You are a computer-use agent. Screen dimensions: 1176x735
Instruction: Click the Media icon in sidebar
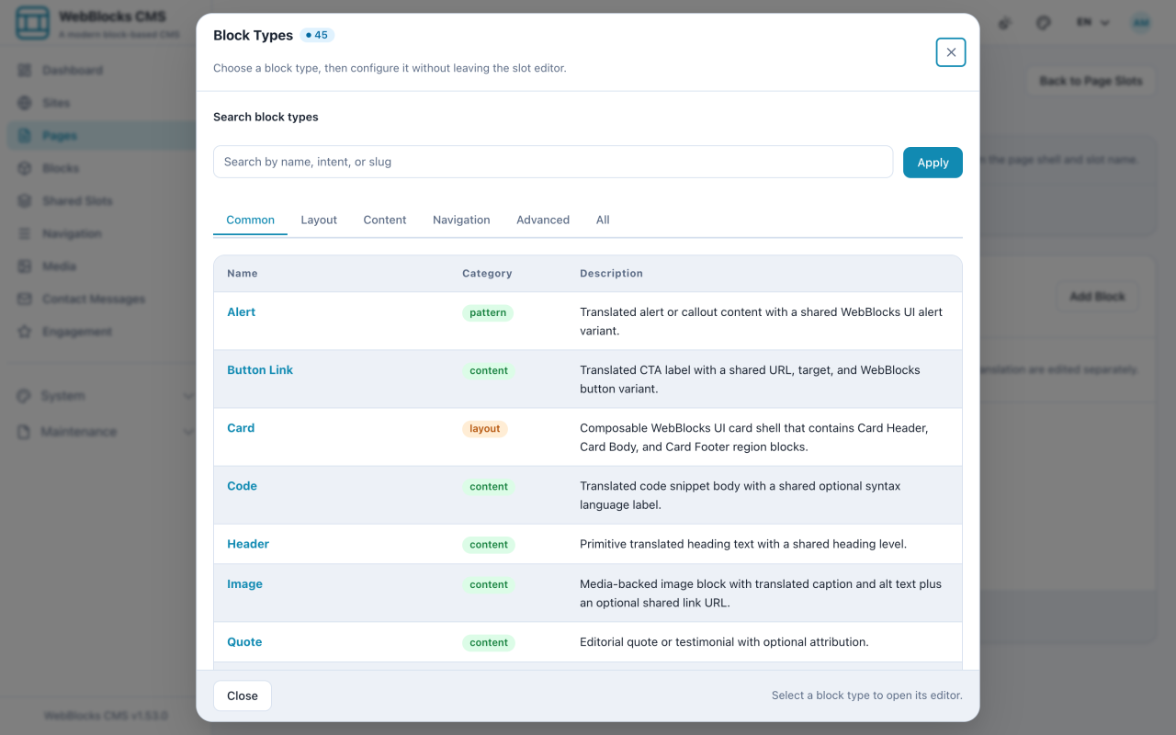[x=25, y=266]
